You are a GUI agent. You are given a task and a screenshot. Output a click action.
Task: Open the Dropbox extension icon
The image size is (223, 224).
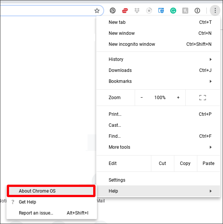click(137, 11)
